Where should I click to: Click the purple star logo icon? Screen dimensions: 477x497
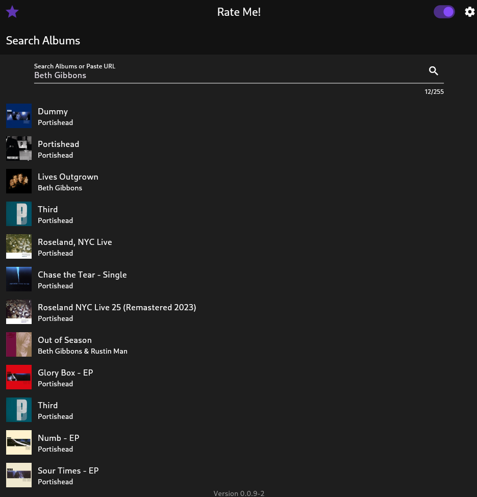click(x=12, y=12)
